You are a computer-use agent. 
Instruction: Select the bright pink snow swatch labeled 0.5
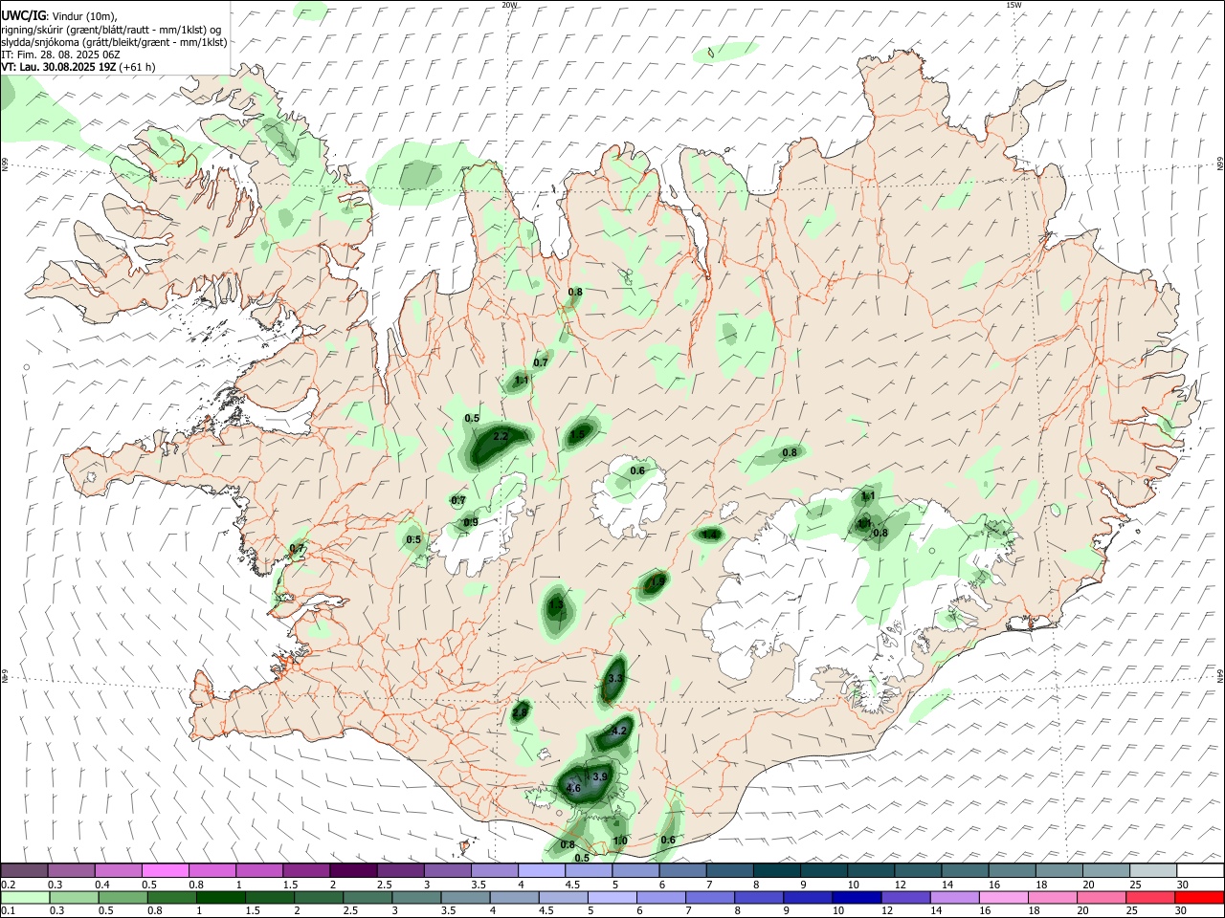[x=165, y=870]
